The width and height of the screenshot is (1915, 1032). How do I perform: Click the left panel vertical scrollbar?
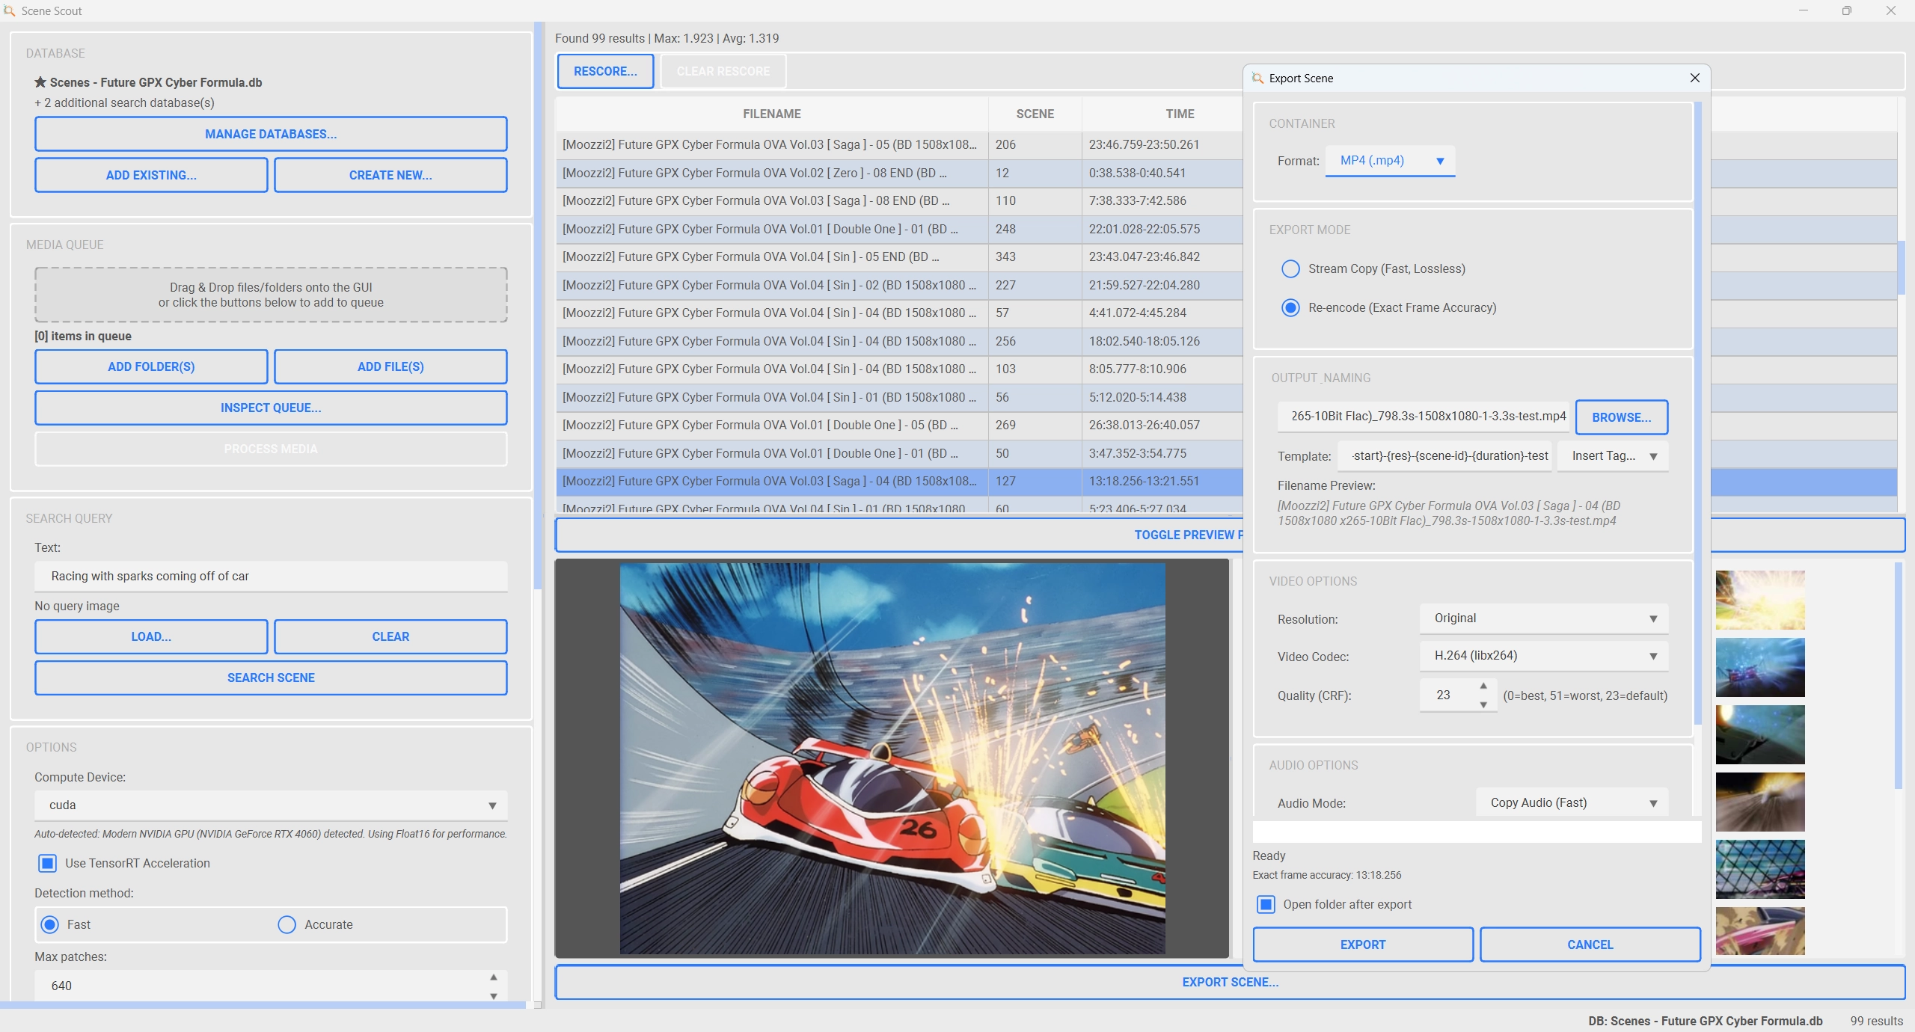click(x=538, y=307)
